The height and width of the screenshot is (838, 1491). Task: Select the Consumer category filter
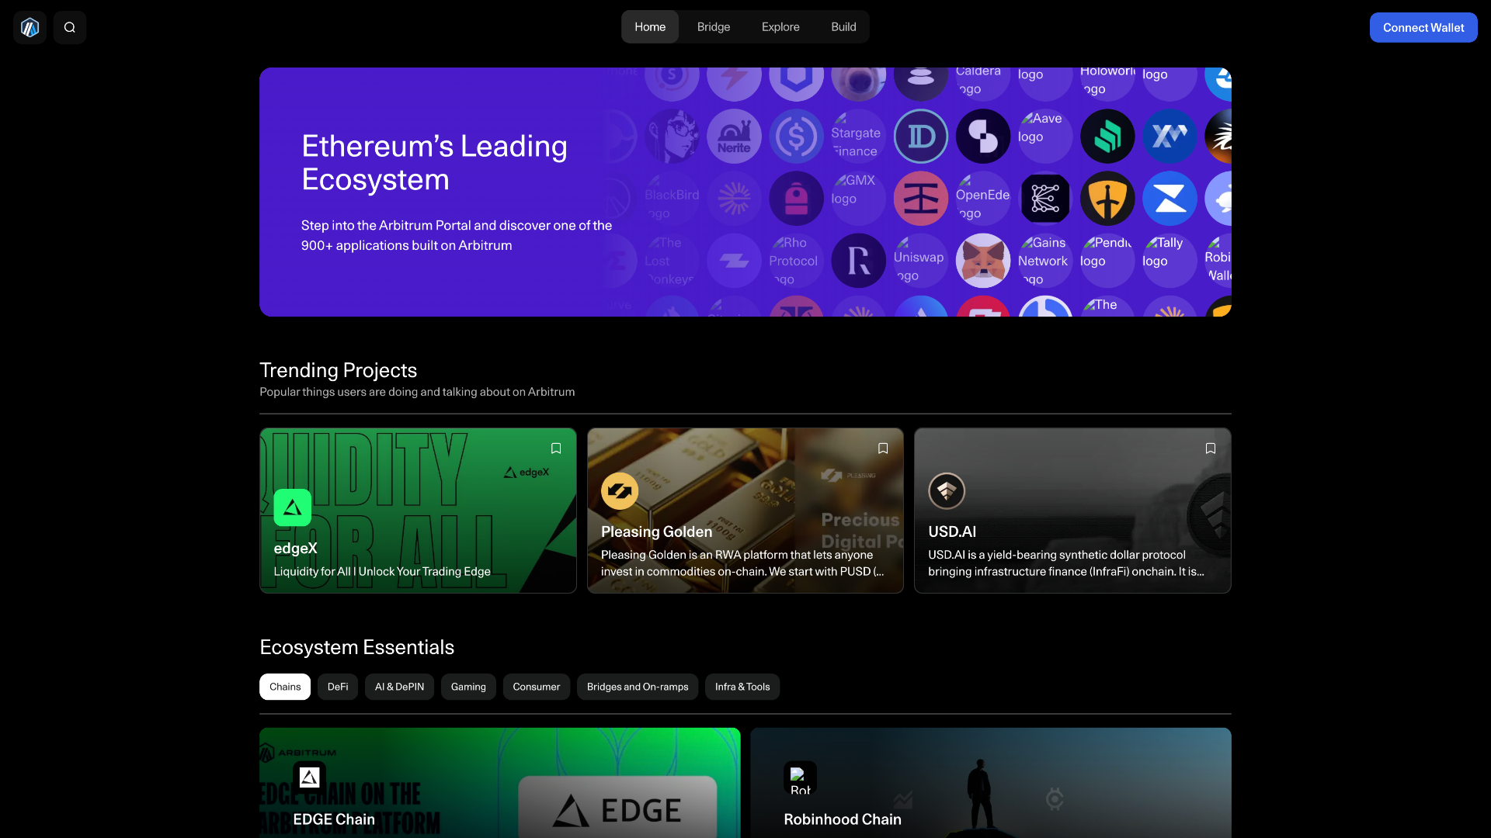pyautogui.click(x=536, y=687)
